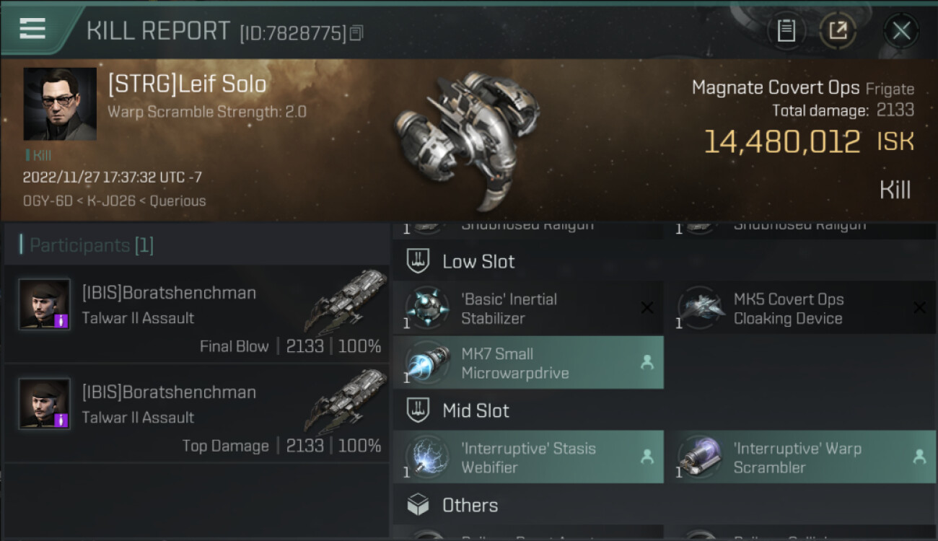
Task: Close the kill report window
Action: click(x=901, y=30)
